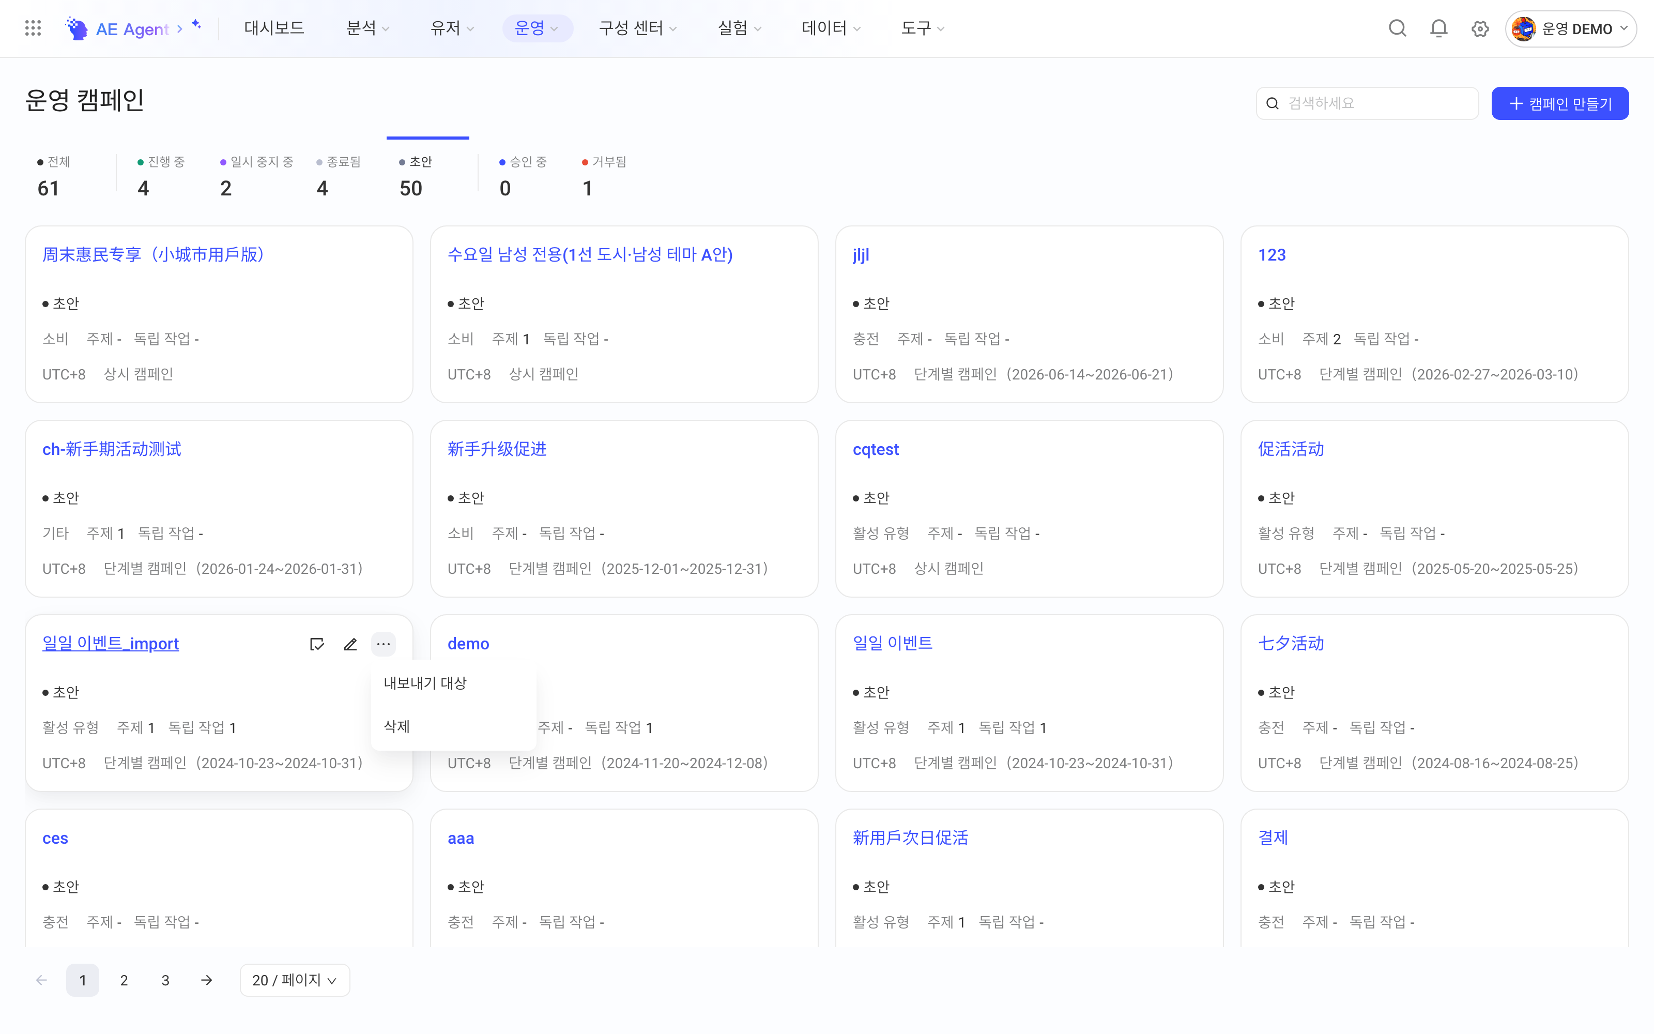Click the 운영 DEMO avatar image
The width and height of the screenshot is (1654, 1034).
click(x=1523, y=29)
